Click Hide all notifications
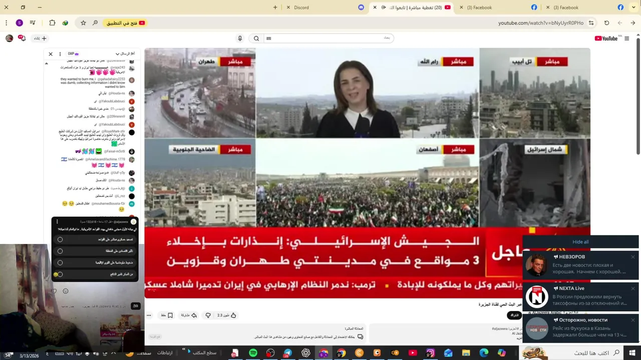 tap(580, 242)
